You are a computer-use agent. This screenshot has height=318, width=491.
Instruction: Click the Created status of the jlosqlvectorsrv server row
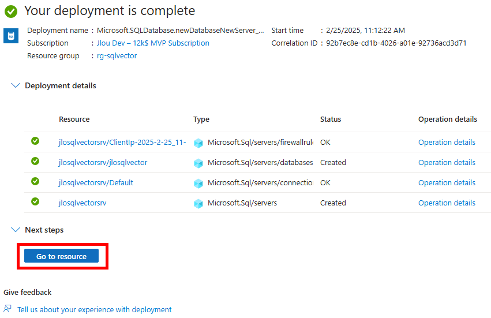333,203
